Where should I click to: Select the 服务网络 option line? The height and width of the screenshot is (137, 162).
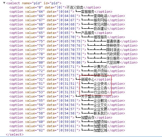pos(67,20)
